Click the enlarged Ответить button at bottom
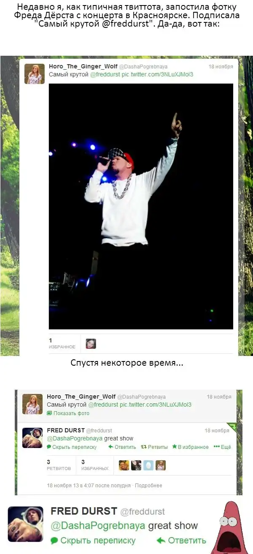 tap(182, 540)
